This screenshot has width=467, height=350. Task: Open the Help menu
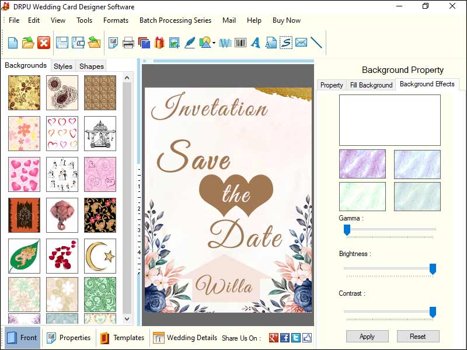coord(254,20)
